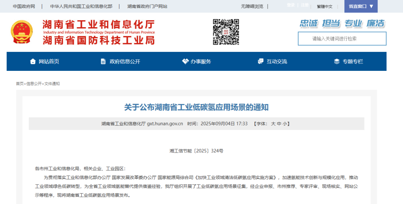Switch to 繁體中文
Image resolution: width=403 pixels, height=204 pixels.
[x=325, y=7]
